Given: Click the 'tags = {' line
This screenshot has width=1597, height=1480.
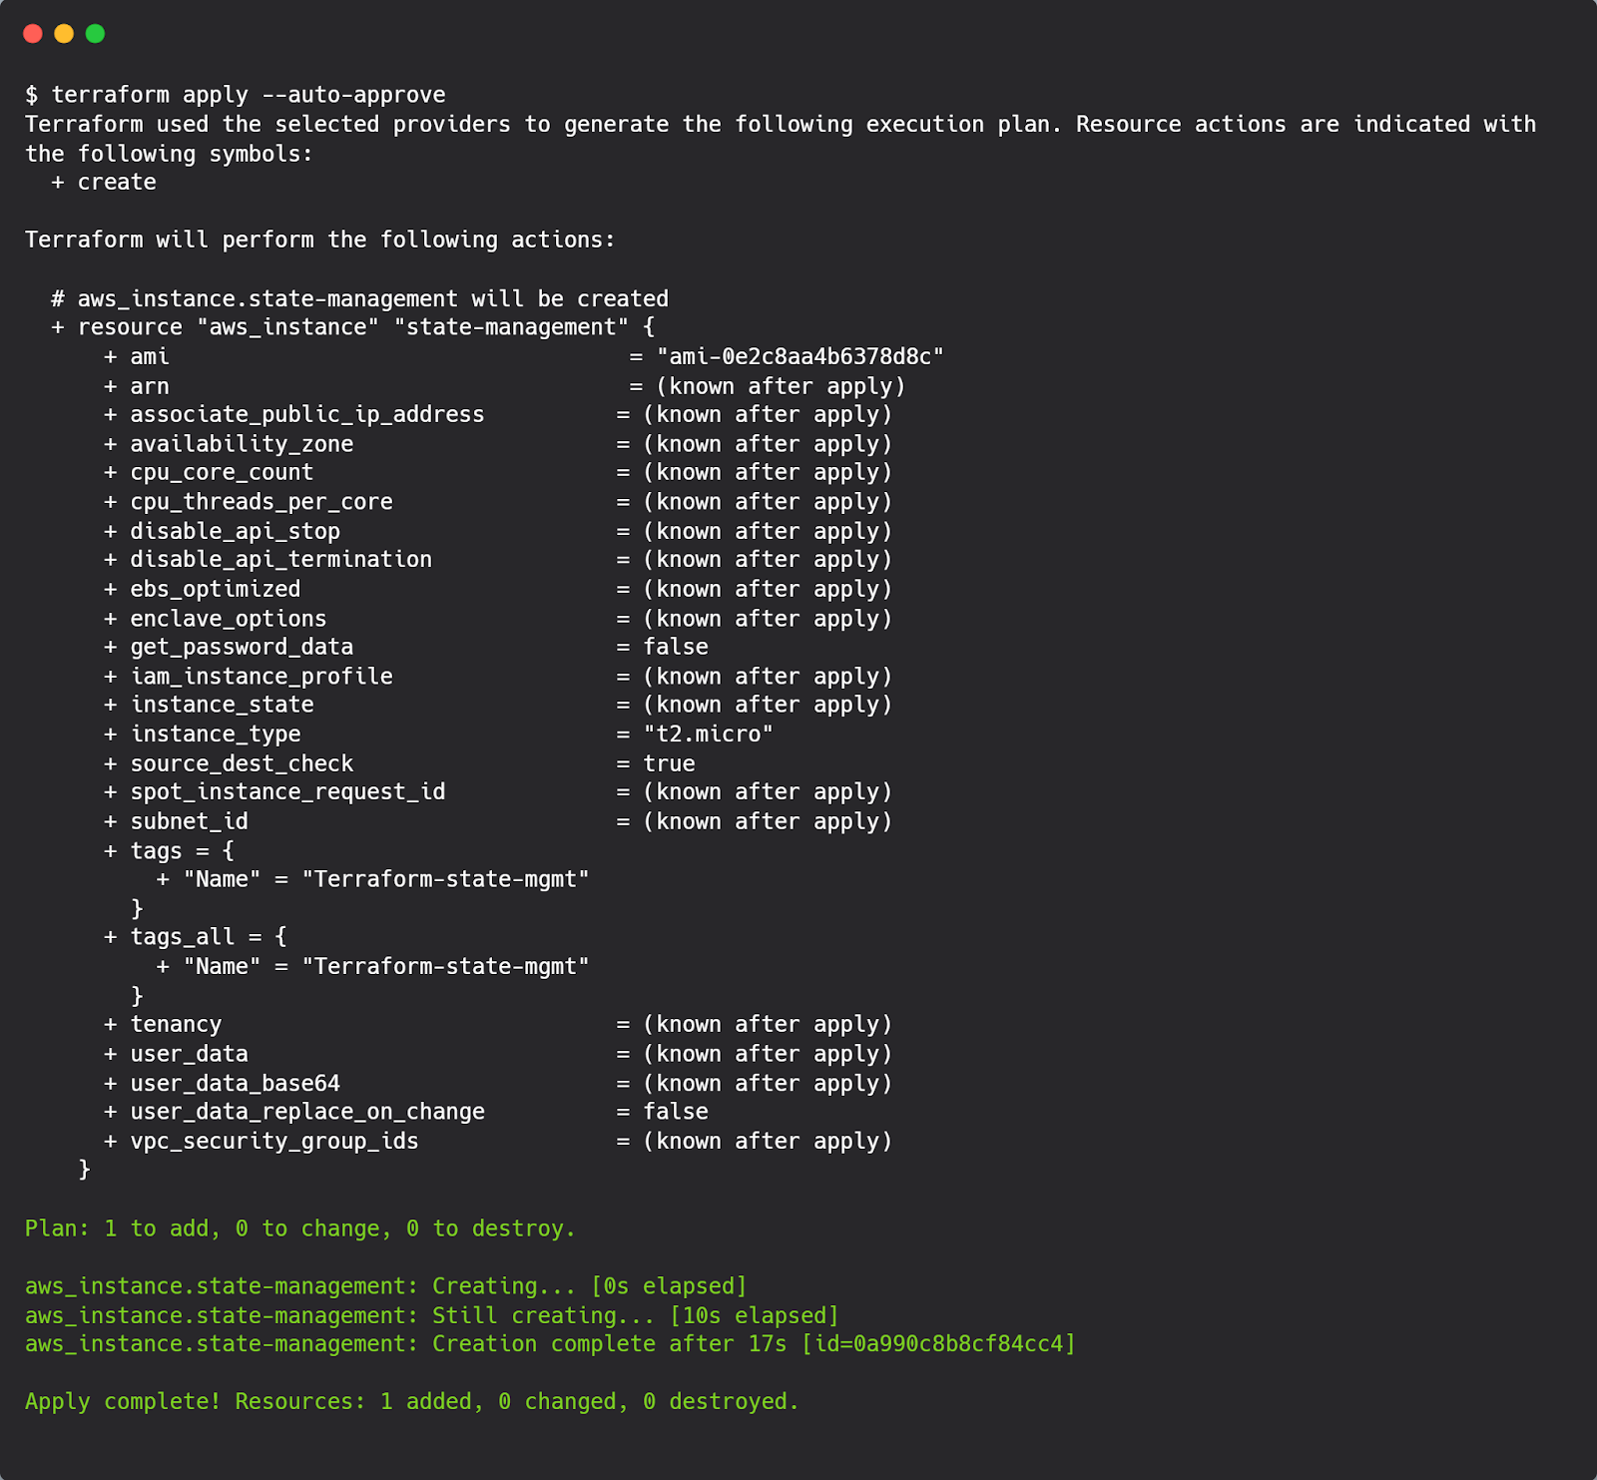Looking at the screenshot, I should coord(170,851).
